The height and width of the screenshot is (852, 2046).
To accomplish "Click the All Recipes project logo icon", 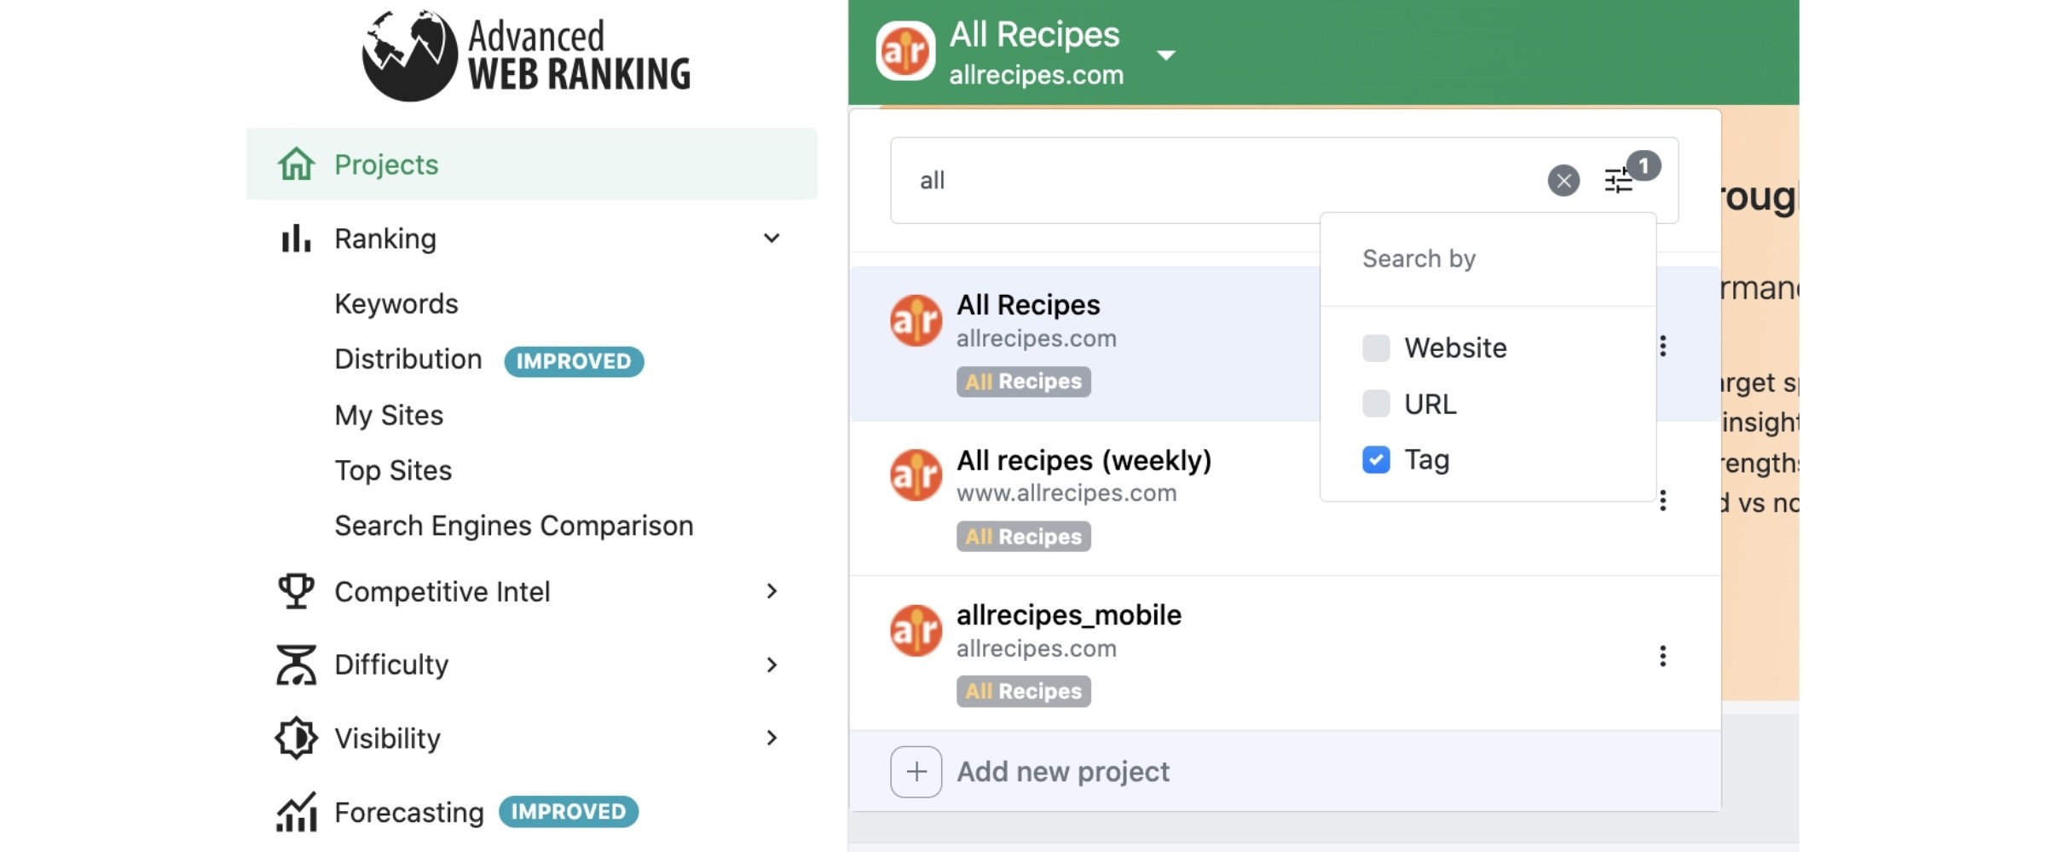I will pyautogui.click(x=916, y=320).
